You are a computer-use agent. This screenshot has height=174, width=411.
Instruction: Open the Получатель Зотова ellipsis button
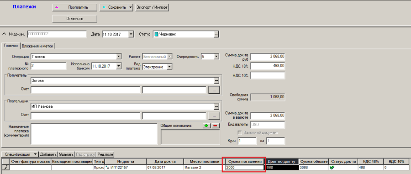pos(216,80)
